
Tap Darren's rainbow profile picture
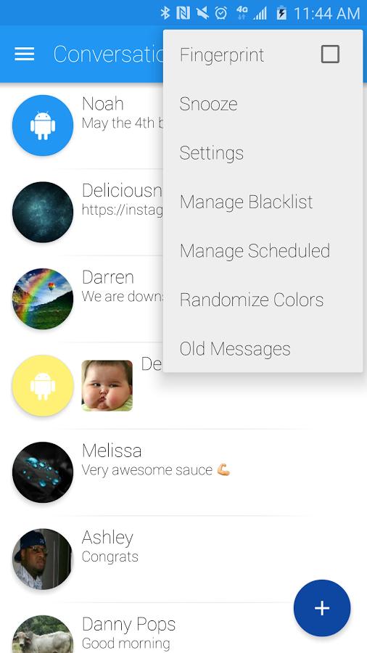point(43,299)
